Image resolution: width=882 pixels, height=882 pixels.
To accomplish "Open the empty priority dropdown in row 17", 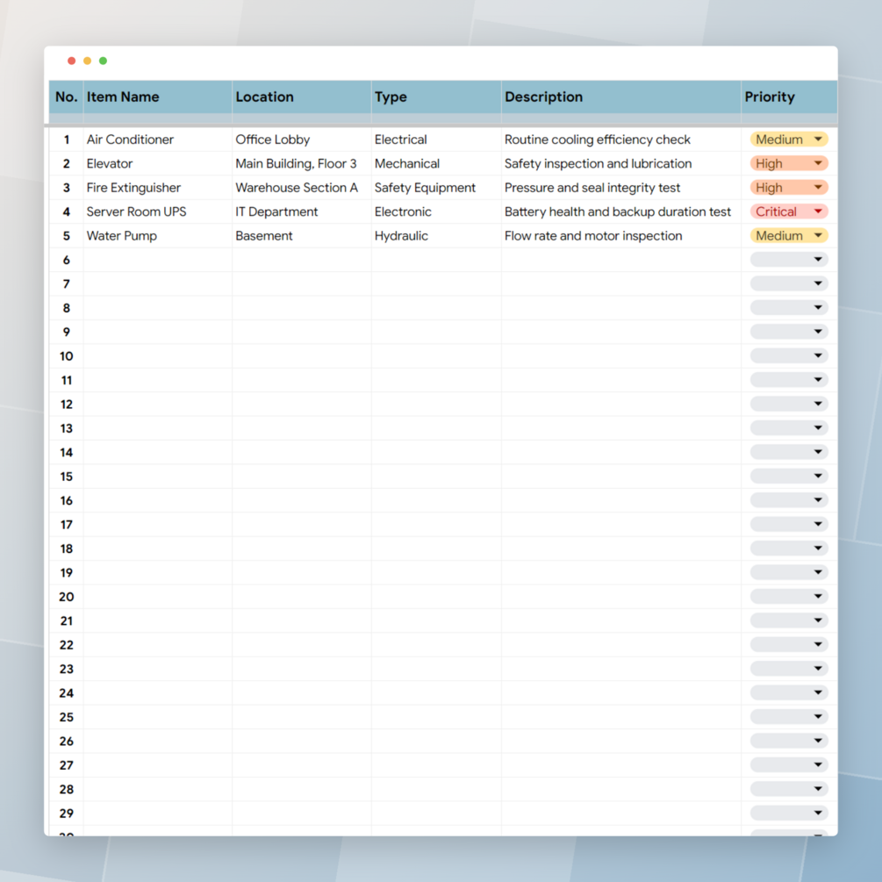I will click(x=789, y=524).
